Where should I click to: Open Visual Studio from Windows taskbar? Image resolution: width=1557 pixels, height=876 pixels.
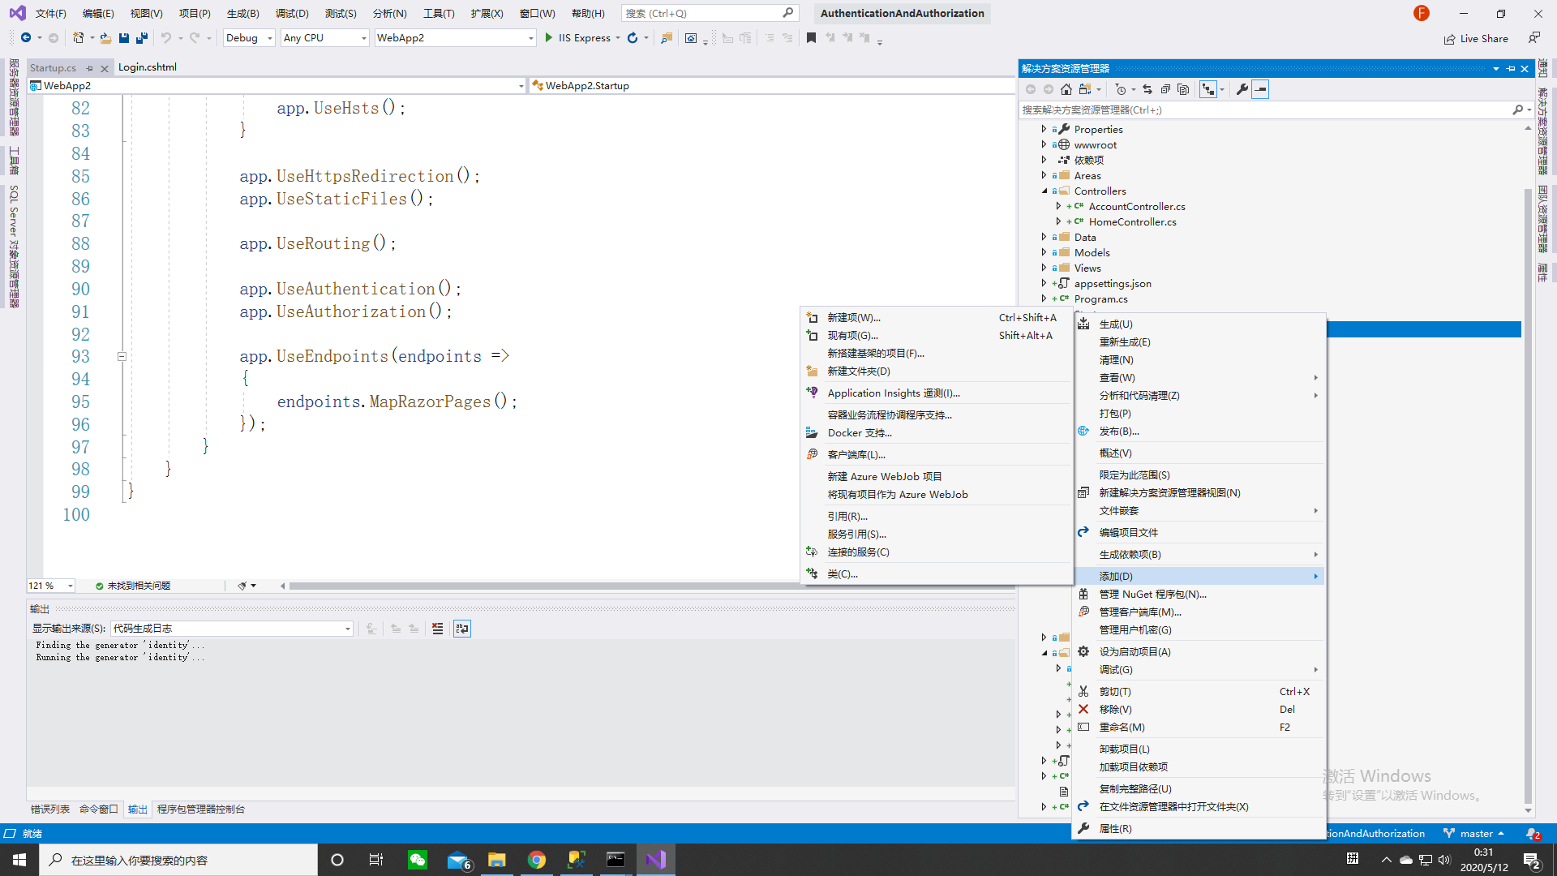(x=655, y=860)
